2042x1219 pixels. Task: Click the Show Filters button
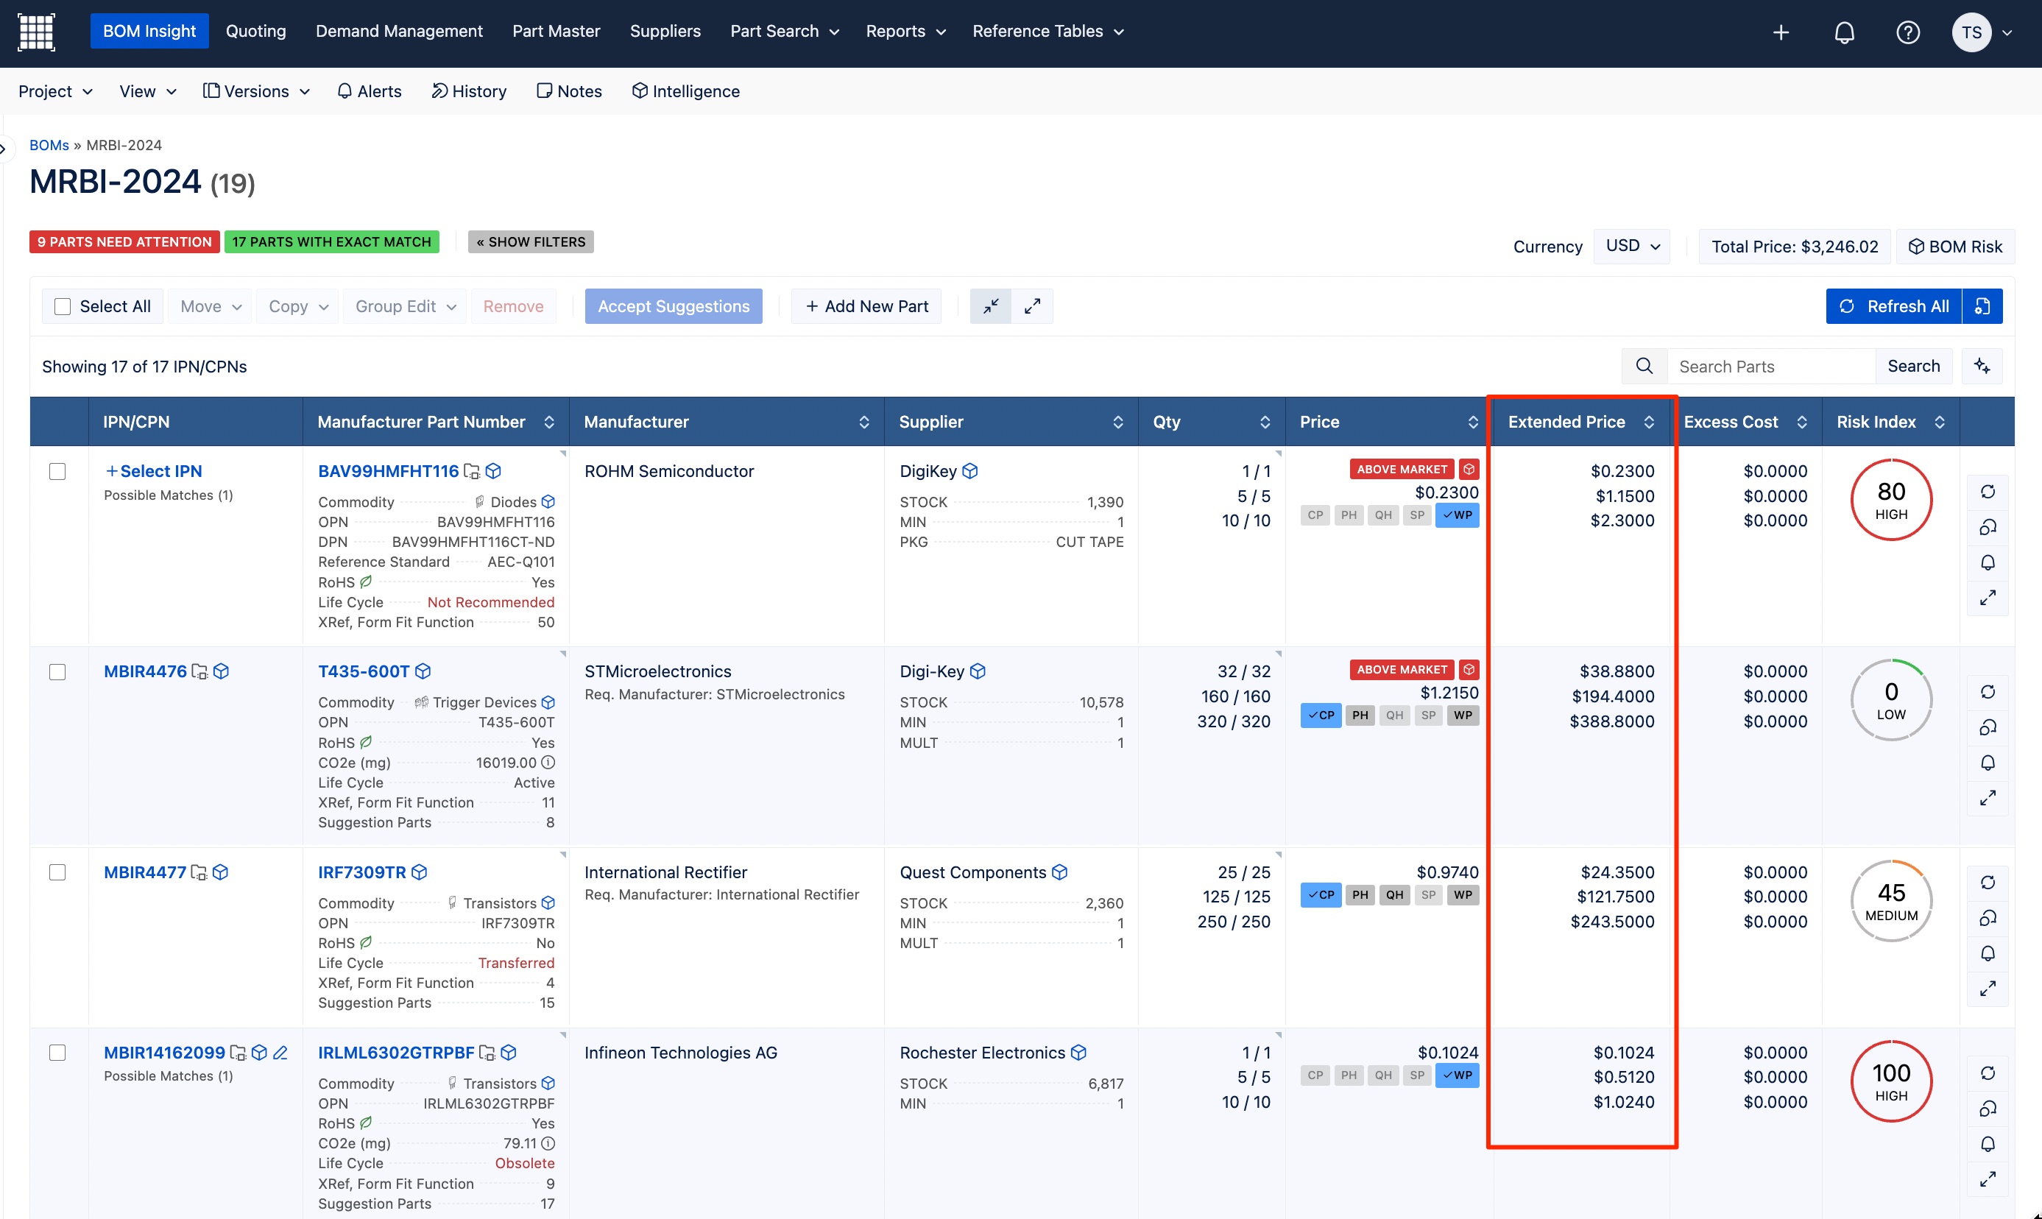[531, 241]
